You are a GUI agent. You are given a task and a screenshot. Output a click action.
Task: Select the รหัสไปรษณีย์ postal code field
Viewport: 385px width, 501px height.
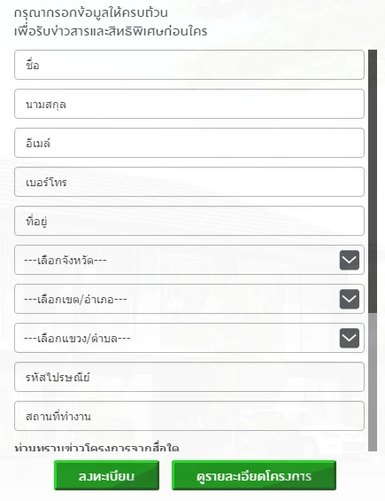189,377
